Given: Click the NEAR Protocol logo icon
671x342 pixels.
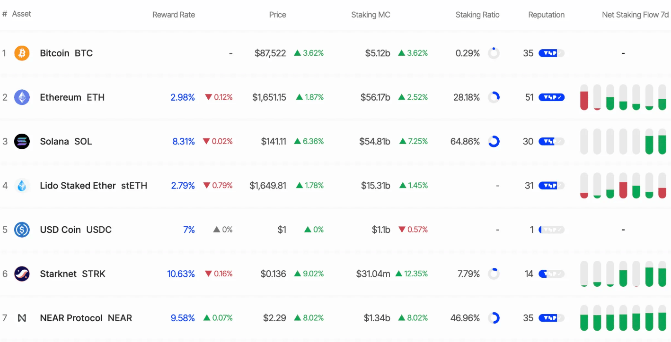Looking at the screenshot, I should (22, 318).
